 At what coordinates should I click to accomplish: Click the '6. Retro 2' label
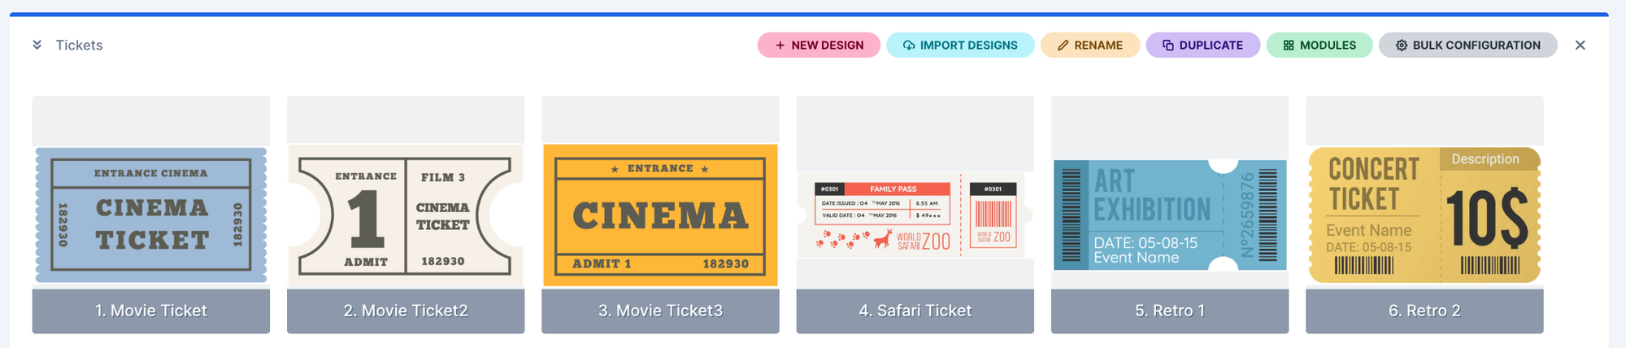(x=1424, y=311)
